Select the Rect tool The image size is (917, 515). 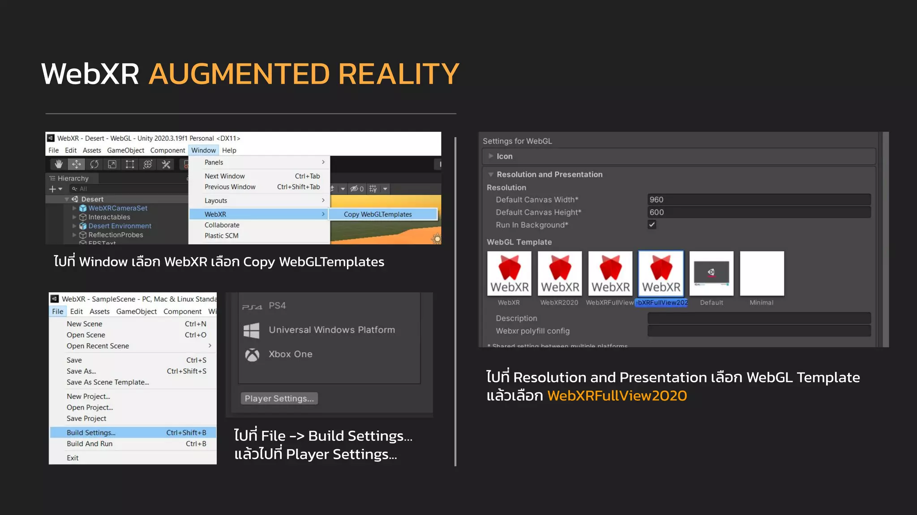coord(130,165)
